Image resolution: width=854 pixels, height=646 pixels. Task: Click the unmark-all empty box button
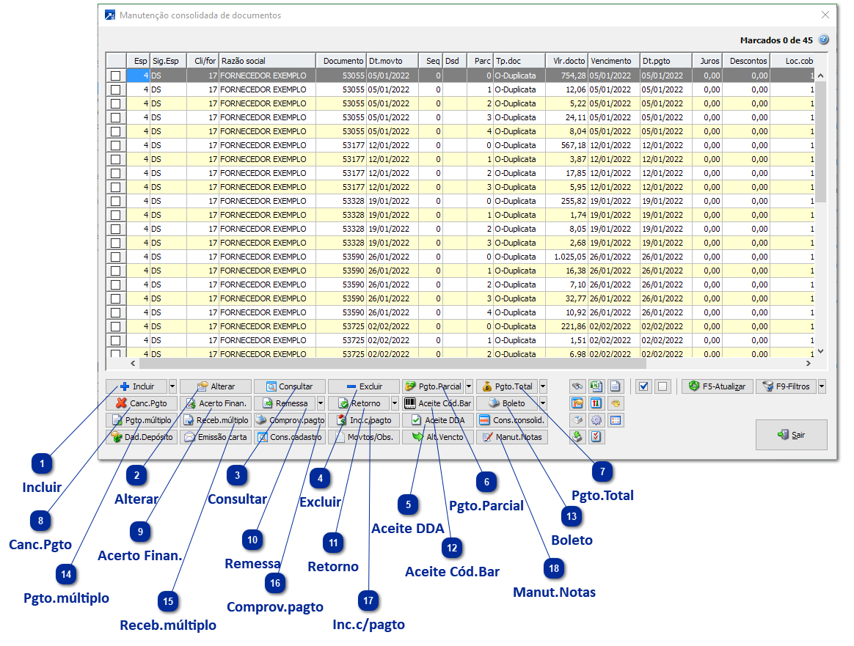tap(662, 386)
